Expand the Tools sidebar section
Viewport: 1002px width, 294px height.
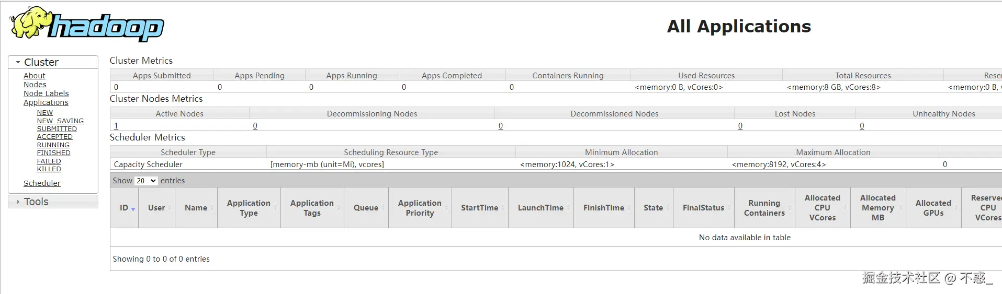[53, 202]
